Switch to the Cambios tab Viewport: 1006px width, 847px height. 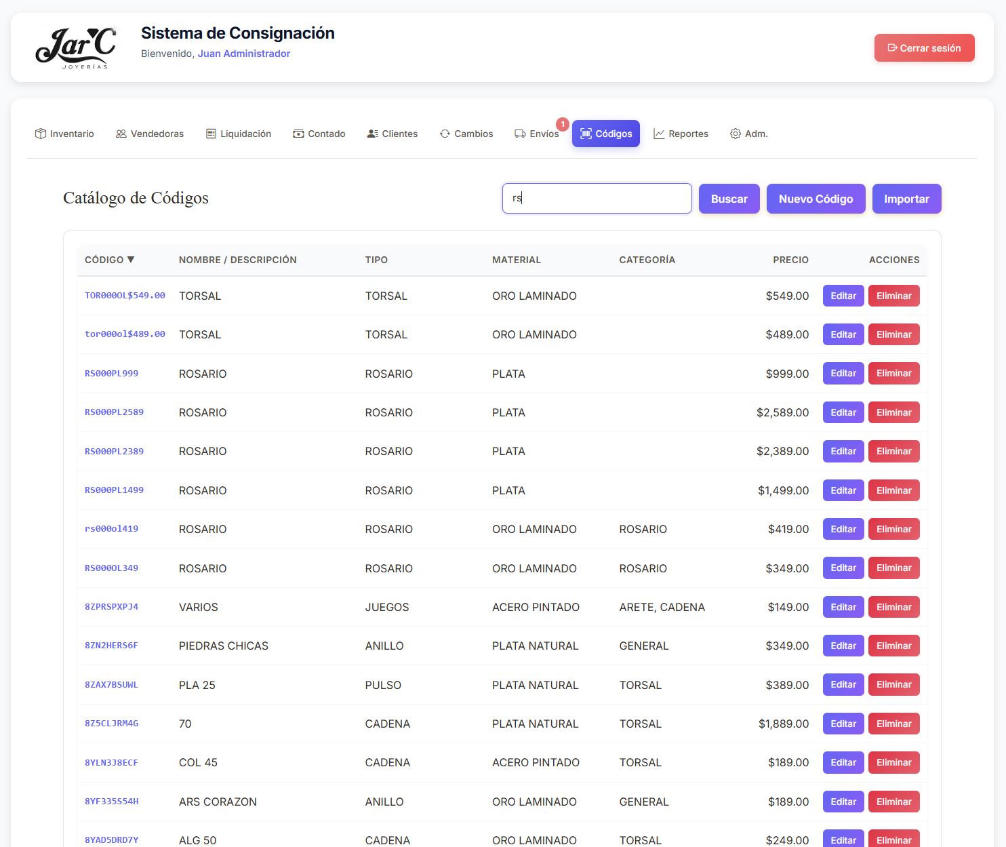[466, 134]
